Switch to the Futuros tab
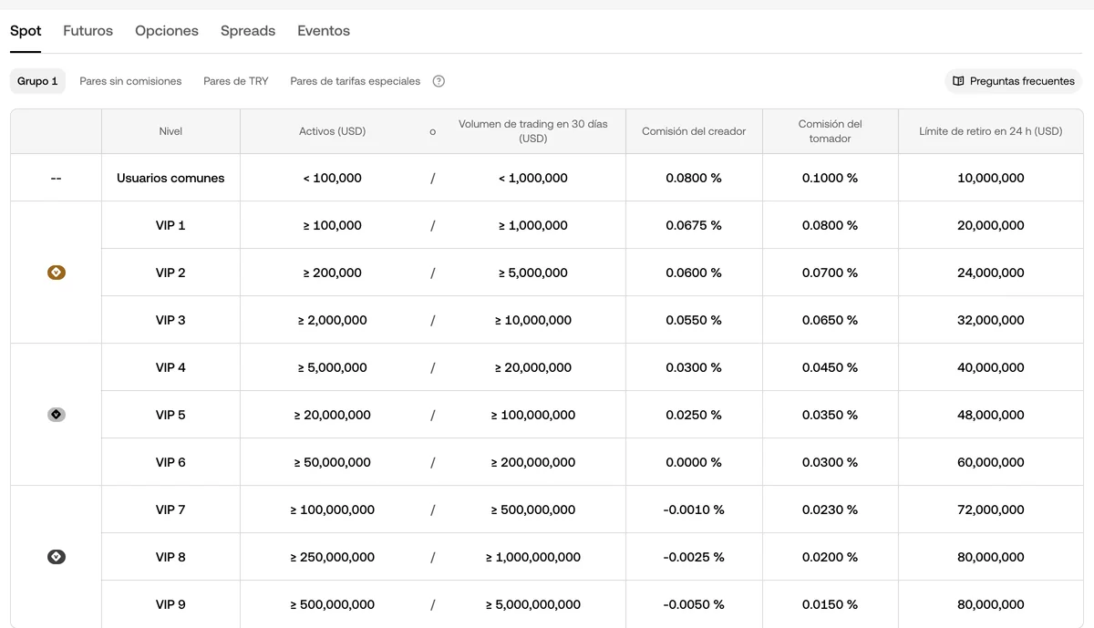The height and width of the screenshot is (628, 1094). coord(88,31)
